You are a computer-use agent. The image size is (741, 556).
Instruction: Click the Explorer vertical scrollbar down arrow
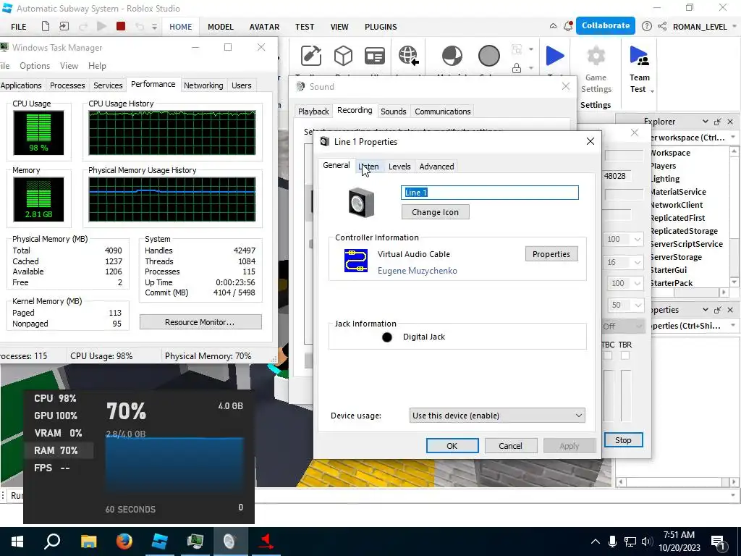tap(734, 282)
